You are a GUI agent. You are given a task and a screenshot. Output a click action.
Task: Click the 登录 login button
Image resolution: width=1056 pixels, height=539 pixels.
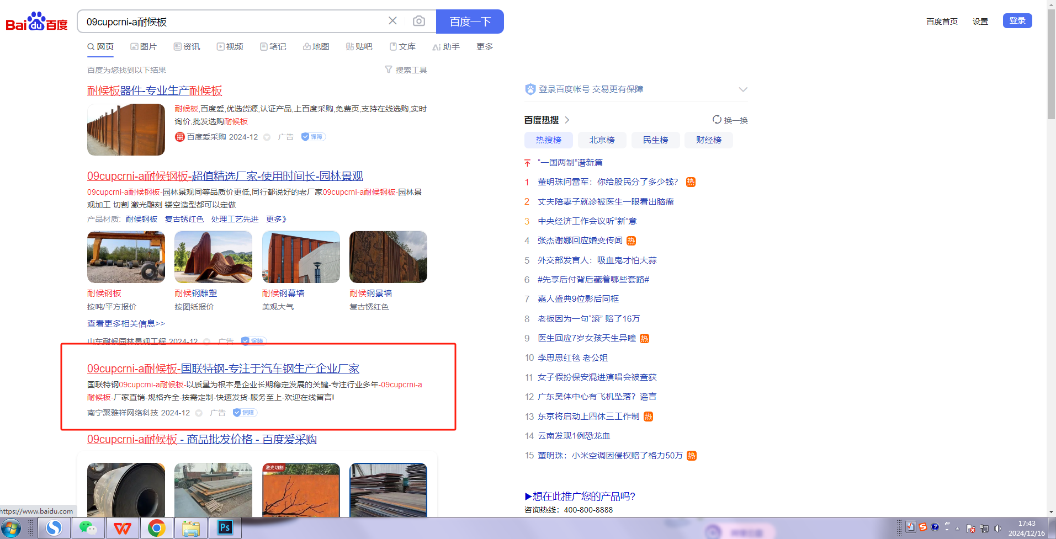click(1017, 21)
